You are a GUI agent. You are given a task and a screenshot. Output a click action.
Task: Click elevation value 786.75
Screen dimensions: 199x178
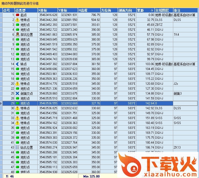click(x=89, y=15)
